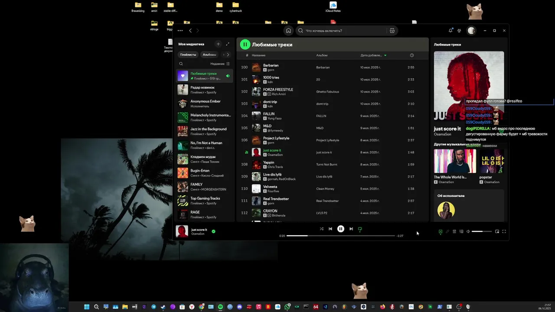Open the playback queue
Image resolution: width=555 pixels, height=312 pixels.
tap(454, 231)
